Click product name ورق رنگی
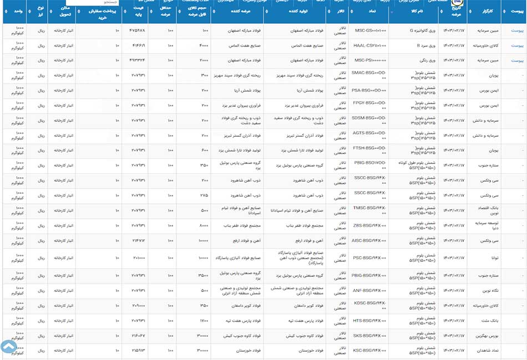Viewport: 527px width, 360px height. pos(428,60)
